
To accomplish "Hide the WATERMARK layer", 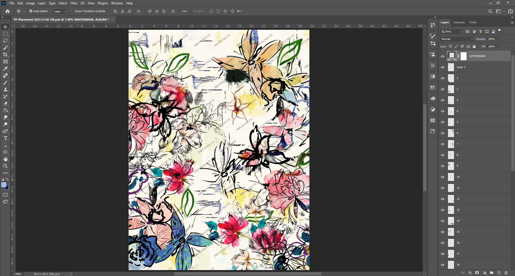I will [443, 56].
